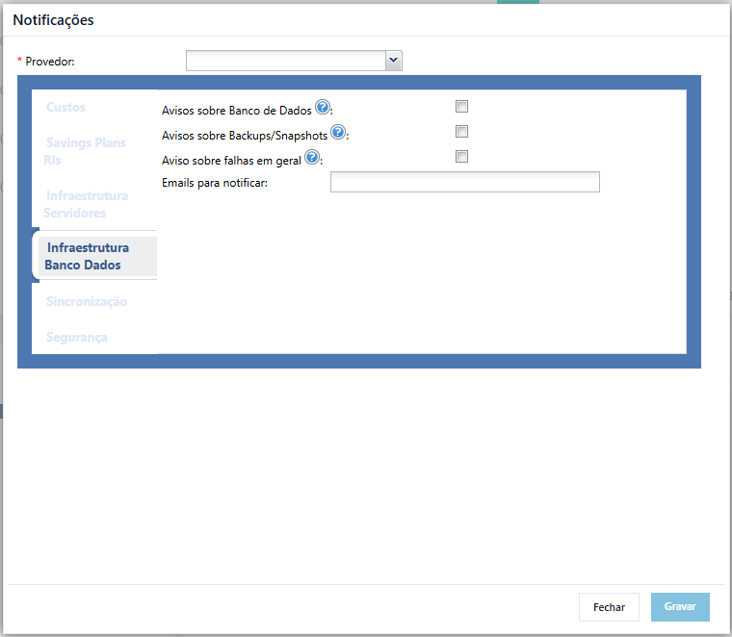Click the Gravar button

pyautogui.click(x=680, y=606)
